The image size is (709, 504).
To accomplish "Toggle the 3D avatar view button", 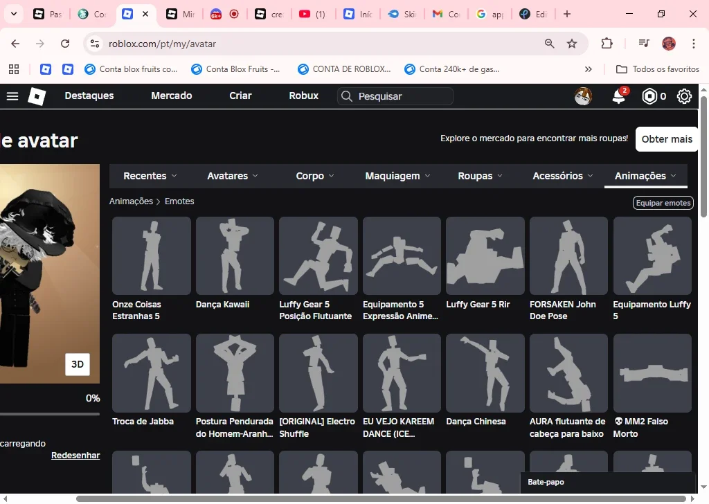I will click(78, 364).
